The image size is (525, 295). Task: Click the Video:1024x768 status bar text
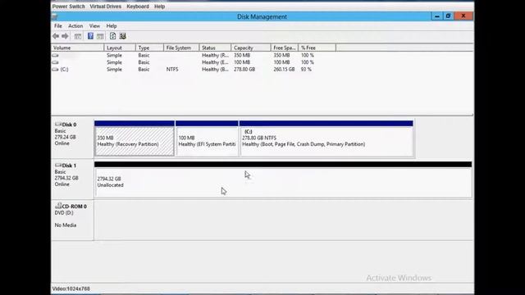click(71, 288)
